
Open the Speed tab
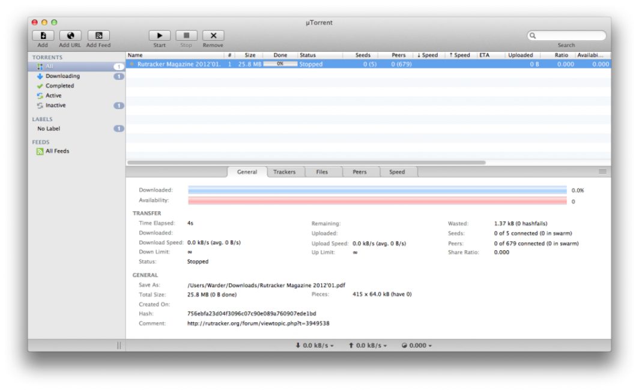coord(397,172)
